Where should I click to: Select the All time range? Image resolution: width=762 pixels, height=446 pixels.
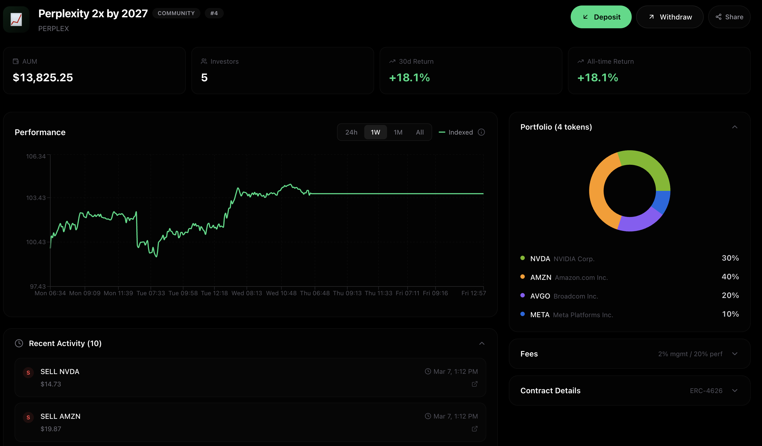(419, 132)
